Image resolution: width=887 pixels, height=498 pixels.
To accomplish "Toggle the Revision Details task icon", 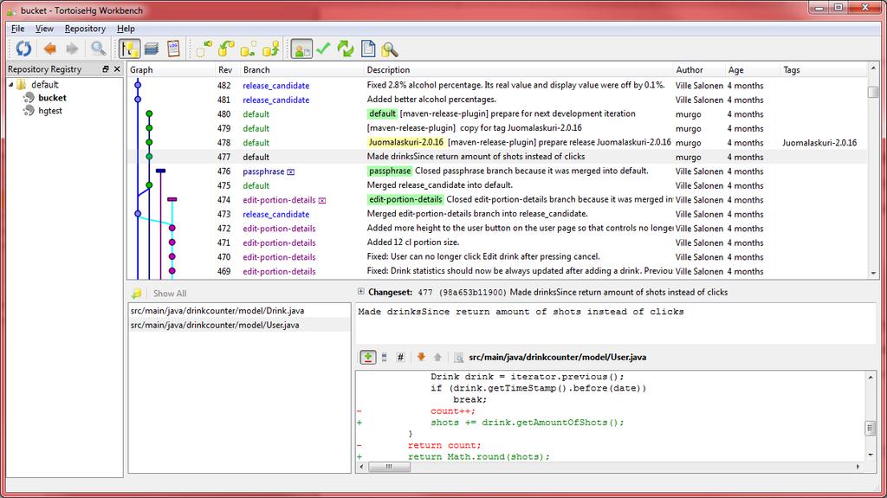I will [301, 49].
